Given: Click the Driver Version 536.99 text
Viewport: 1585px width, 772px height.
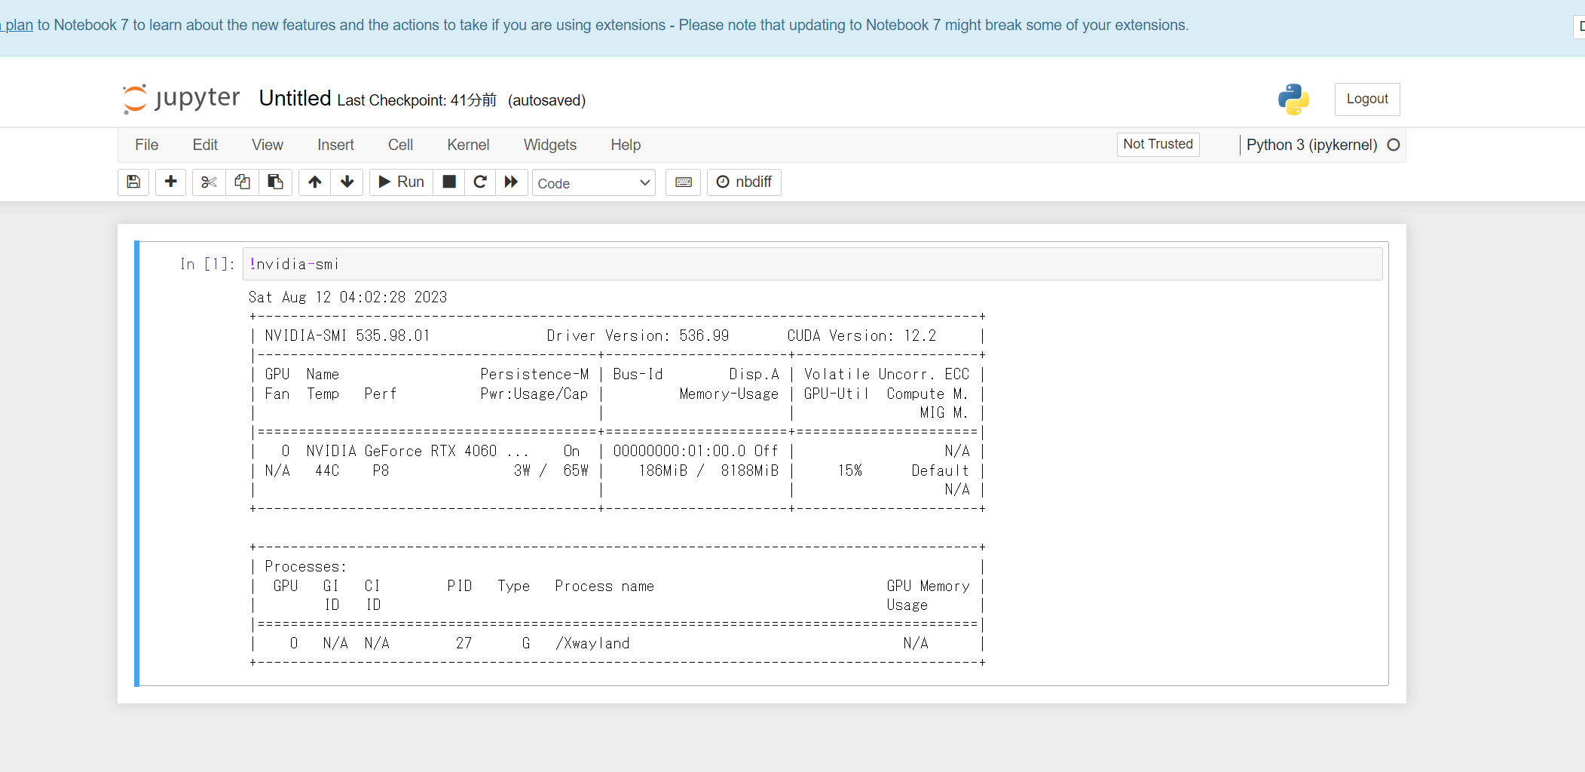Looking at the screenshot, I should tap(638, 335).
